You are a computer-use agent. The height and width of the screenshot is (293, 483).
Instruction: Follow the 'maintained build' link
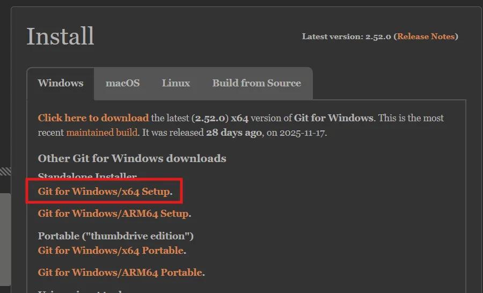click(x=101, y=132)
